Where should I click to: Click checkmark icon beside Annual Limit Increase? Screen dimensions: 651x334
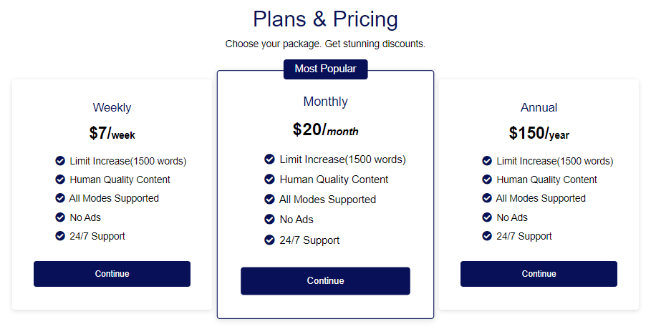click(487, 161)
